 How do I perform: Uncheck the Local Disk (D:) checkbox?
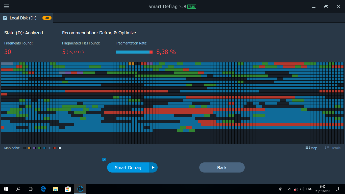pyautogui.click(x=5, y=18)
